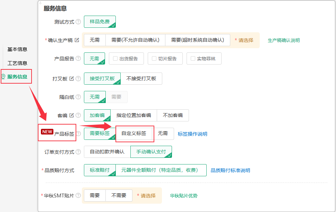Click edit icon next to 打叉板
This screenshot has width=336, height=212.
72,78
